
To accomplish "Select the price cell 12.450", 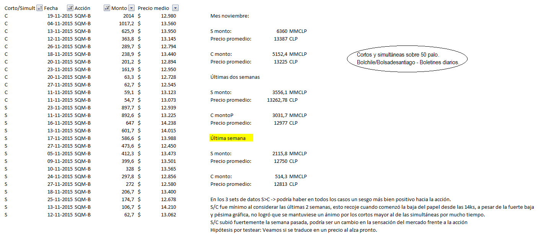I will (x=168, y=146).
